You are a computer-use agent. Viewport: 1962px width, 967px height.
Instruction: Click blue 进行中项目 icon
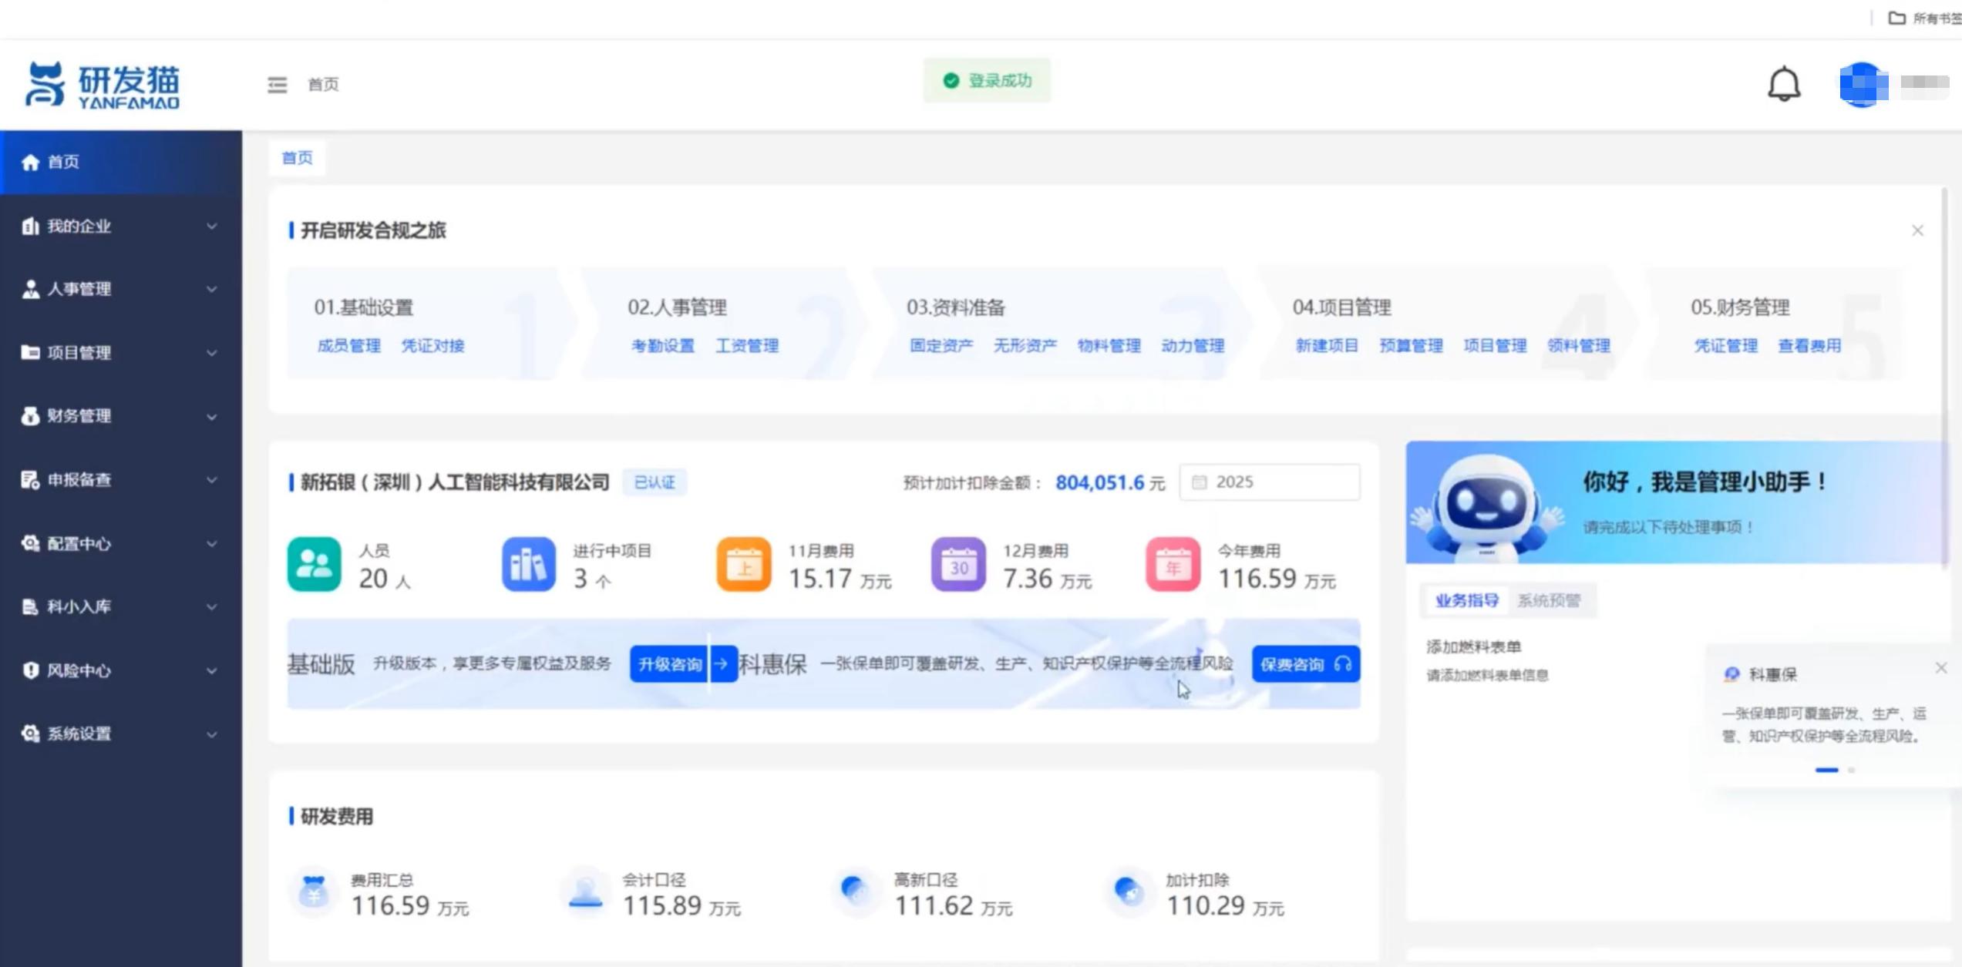[528, 564]
